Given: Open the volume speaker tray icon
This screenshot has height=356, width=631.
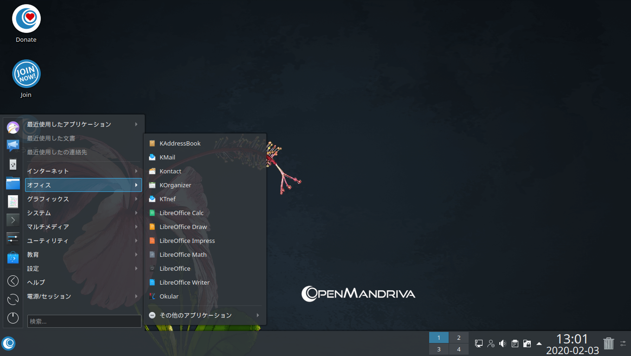Looking at the screenshot, I should click(502, 343).
